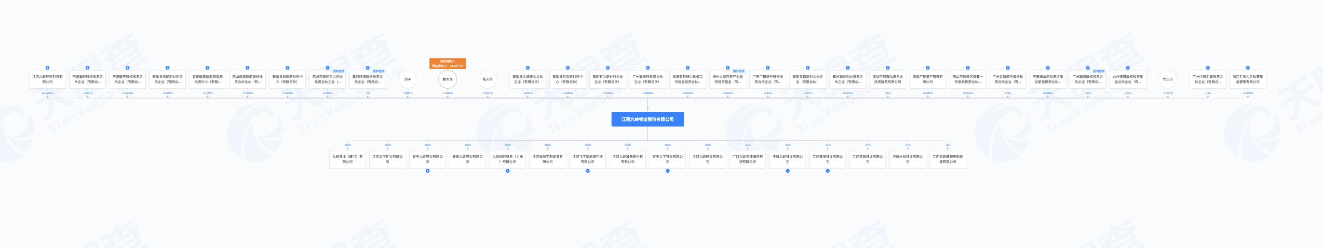Expand plus icon above 广州赣盛股权投资 node
This screenshot has width=1323, height=248.
pyautogui.click(x=1087, y=67)
